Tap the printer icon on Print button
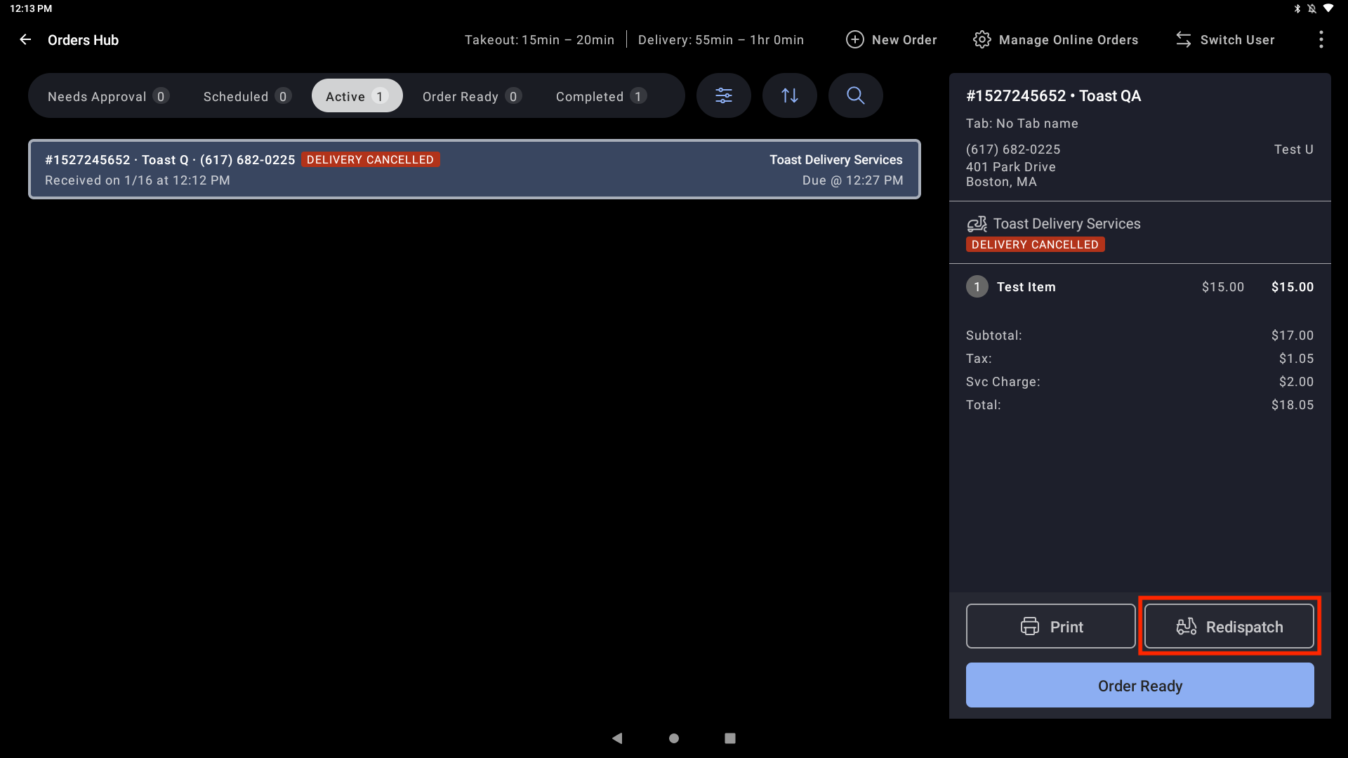This screenshot has width=1348, height=758. pyautogui.click(x=1030, y=626)
